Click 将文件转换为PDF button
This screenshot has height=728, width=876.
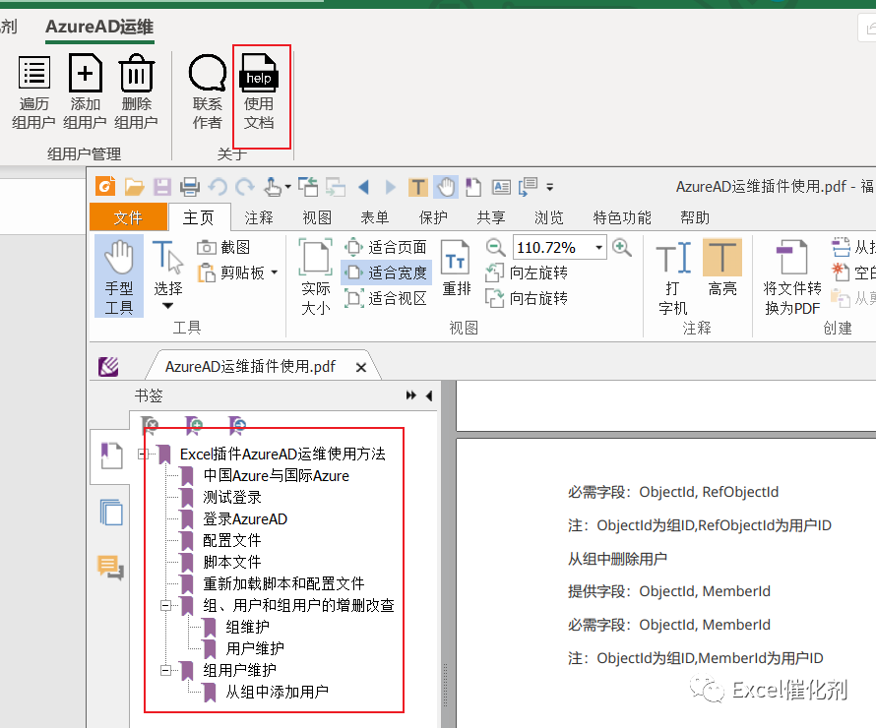click(x=792, y=277)
